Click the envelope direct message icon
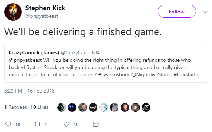Screen dimensions: 212x132 click(x=95, y=124)
